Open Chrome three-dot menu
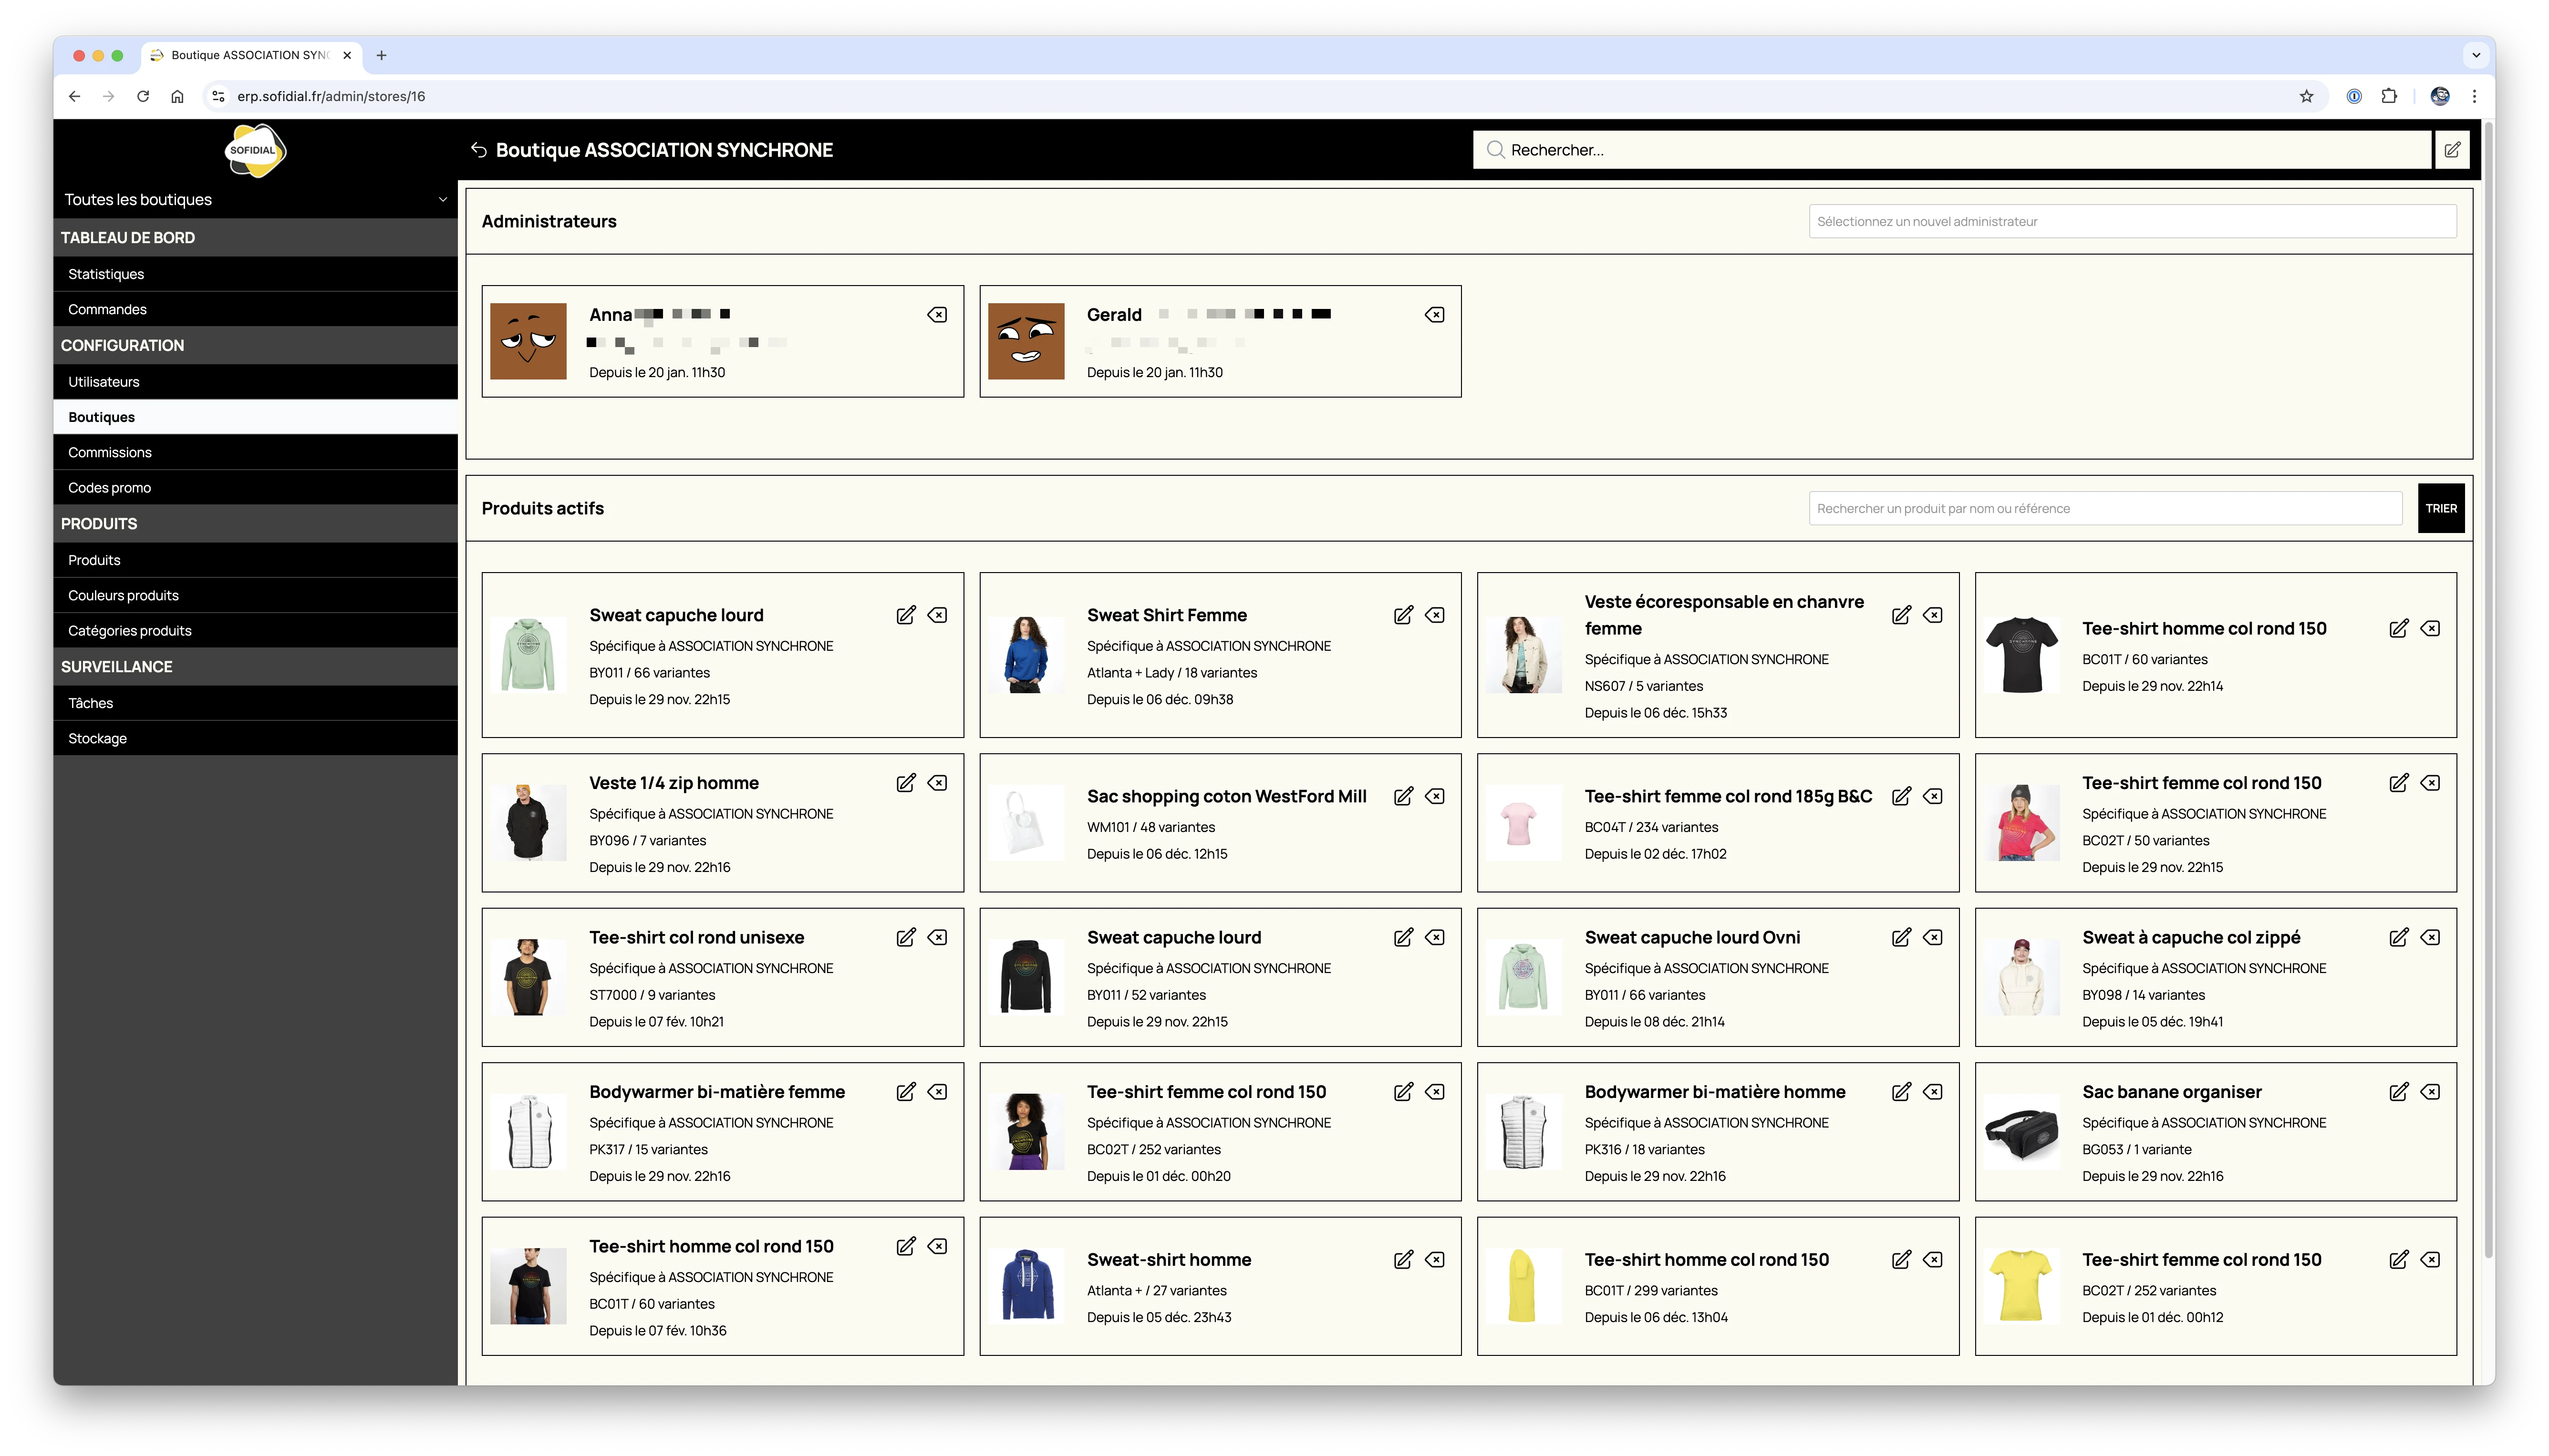Viewport: 2549px width, 1456px height. pos(2474,96)
